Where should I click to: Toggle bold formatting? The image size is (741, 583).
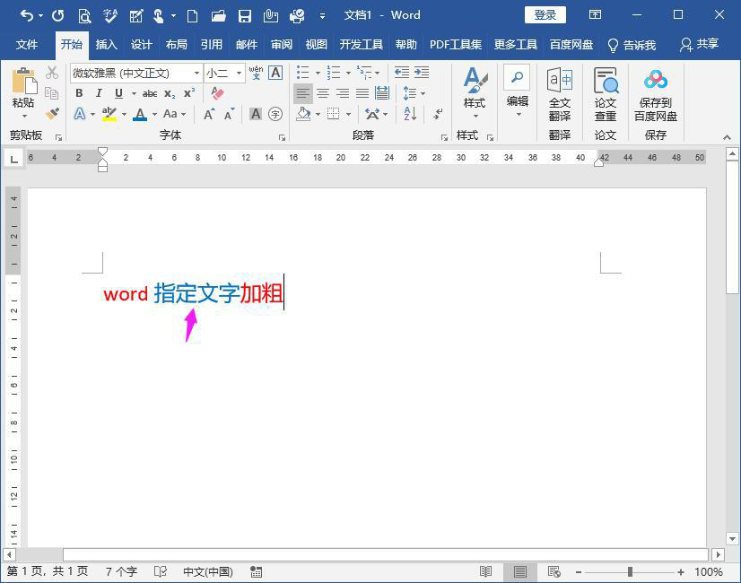(81, 92)
